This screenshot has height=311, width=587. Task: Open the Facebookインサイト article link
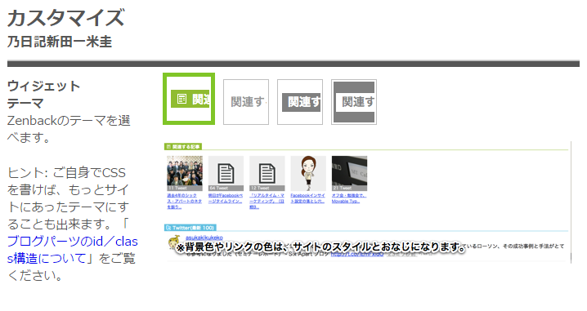(308, 198)
